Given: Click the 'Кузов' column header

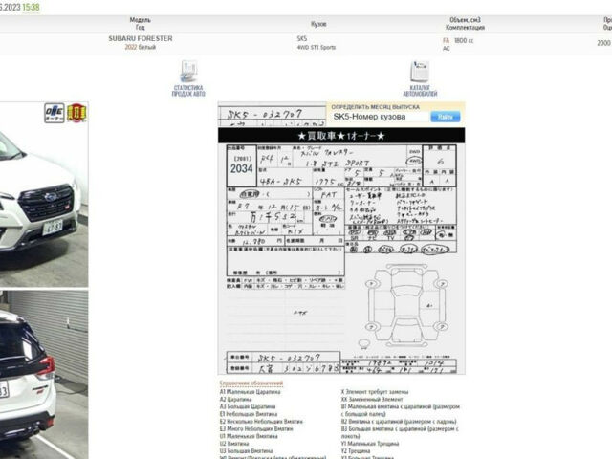Looking at the screenshot, I should pyautogui.click(x=318, y=24).
